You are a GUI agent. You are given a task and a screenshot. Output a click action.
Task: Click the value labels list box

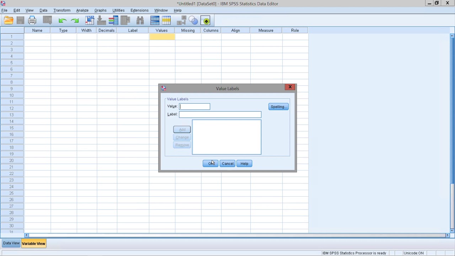click(x=226, y=137)
